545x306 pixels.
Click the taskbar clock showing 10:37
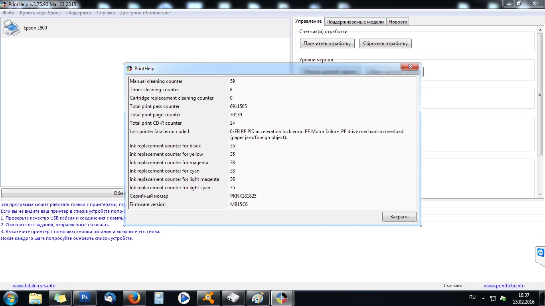pos(524,298)
